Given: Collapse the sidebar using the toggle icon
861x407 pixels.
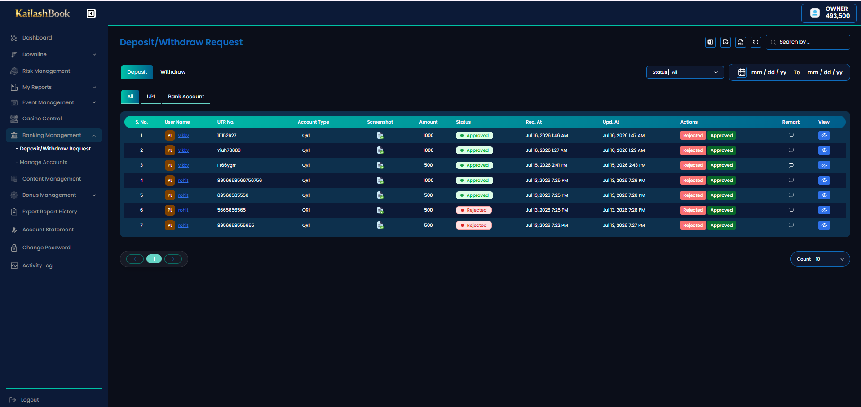Looking at the screenshot, I should pos(91,13).
